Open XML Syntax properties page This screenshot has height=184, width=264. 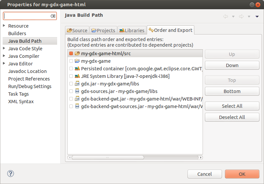tap(21, 102)
